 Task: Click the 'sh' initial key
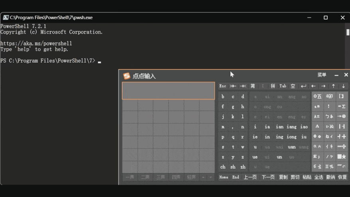[233, 167]
